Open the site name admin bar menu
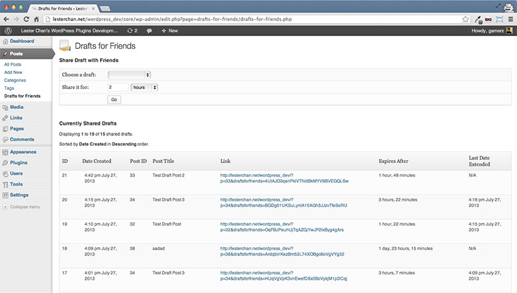 [69, 30]
